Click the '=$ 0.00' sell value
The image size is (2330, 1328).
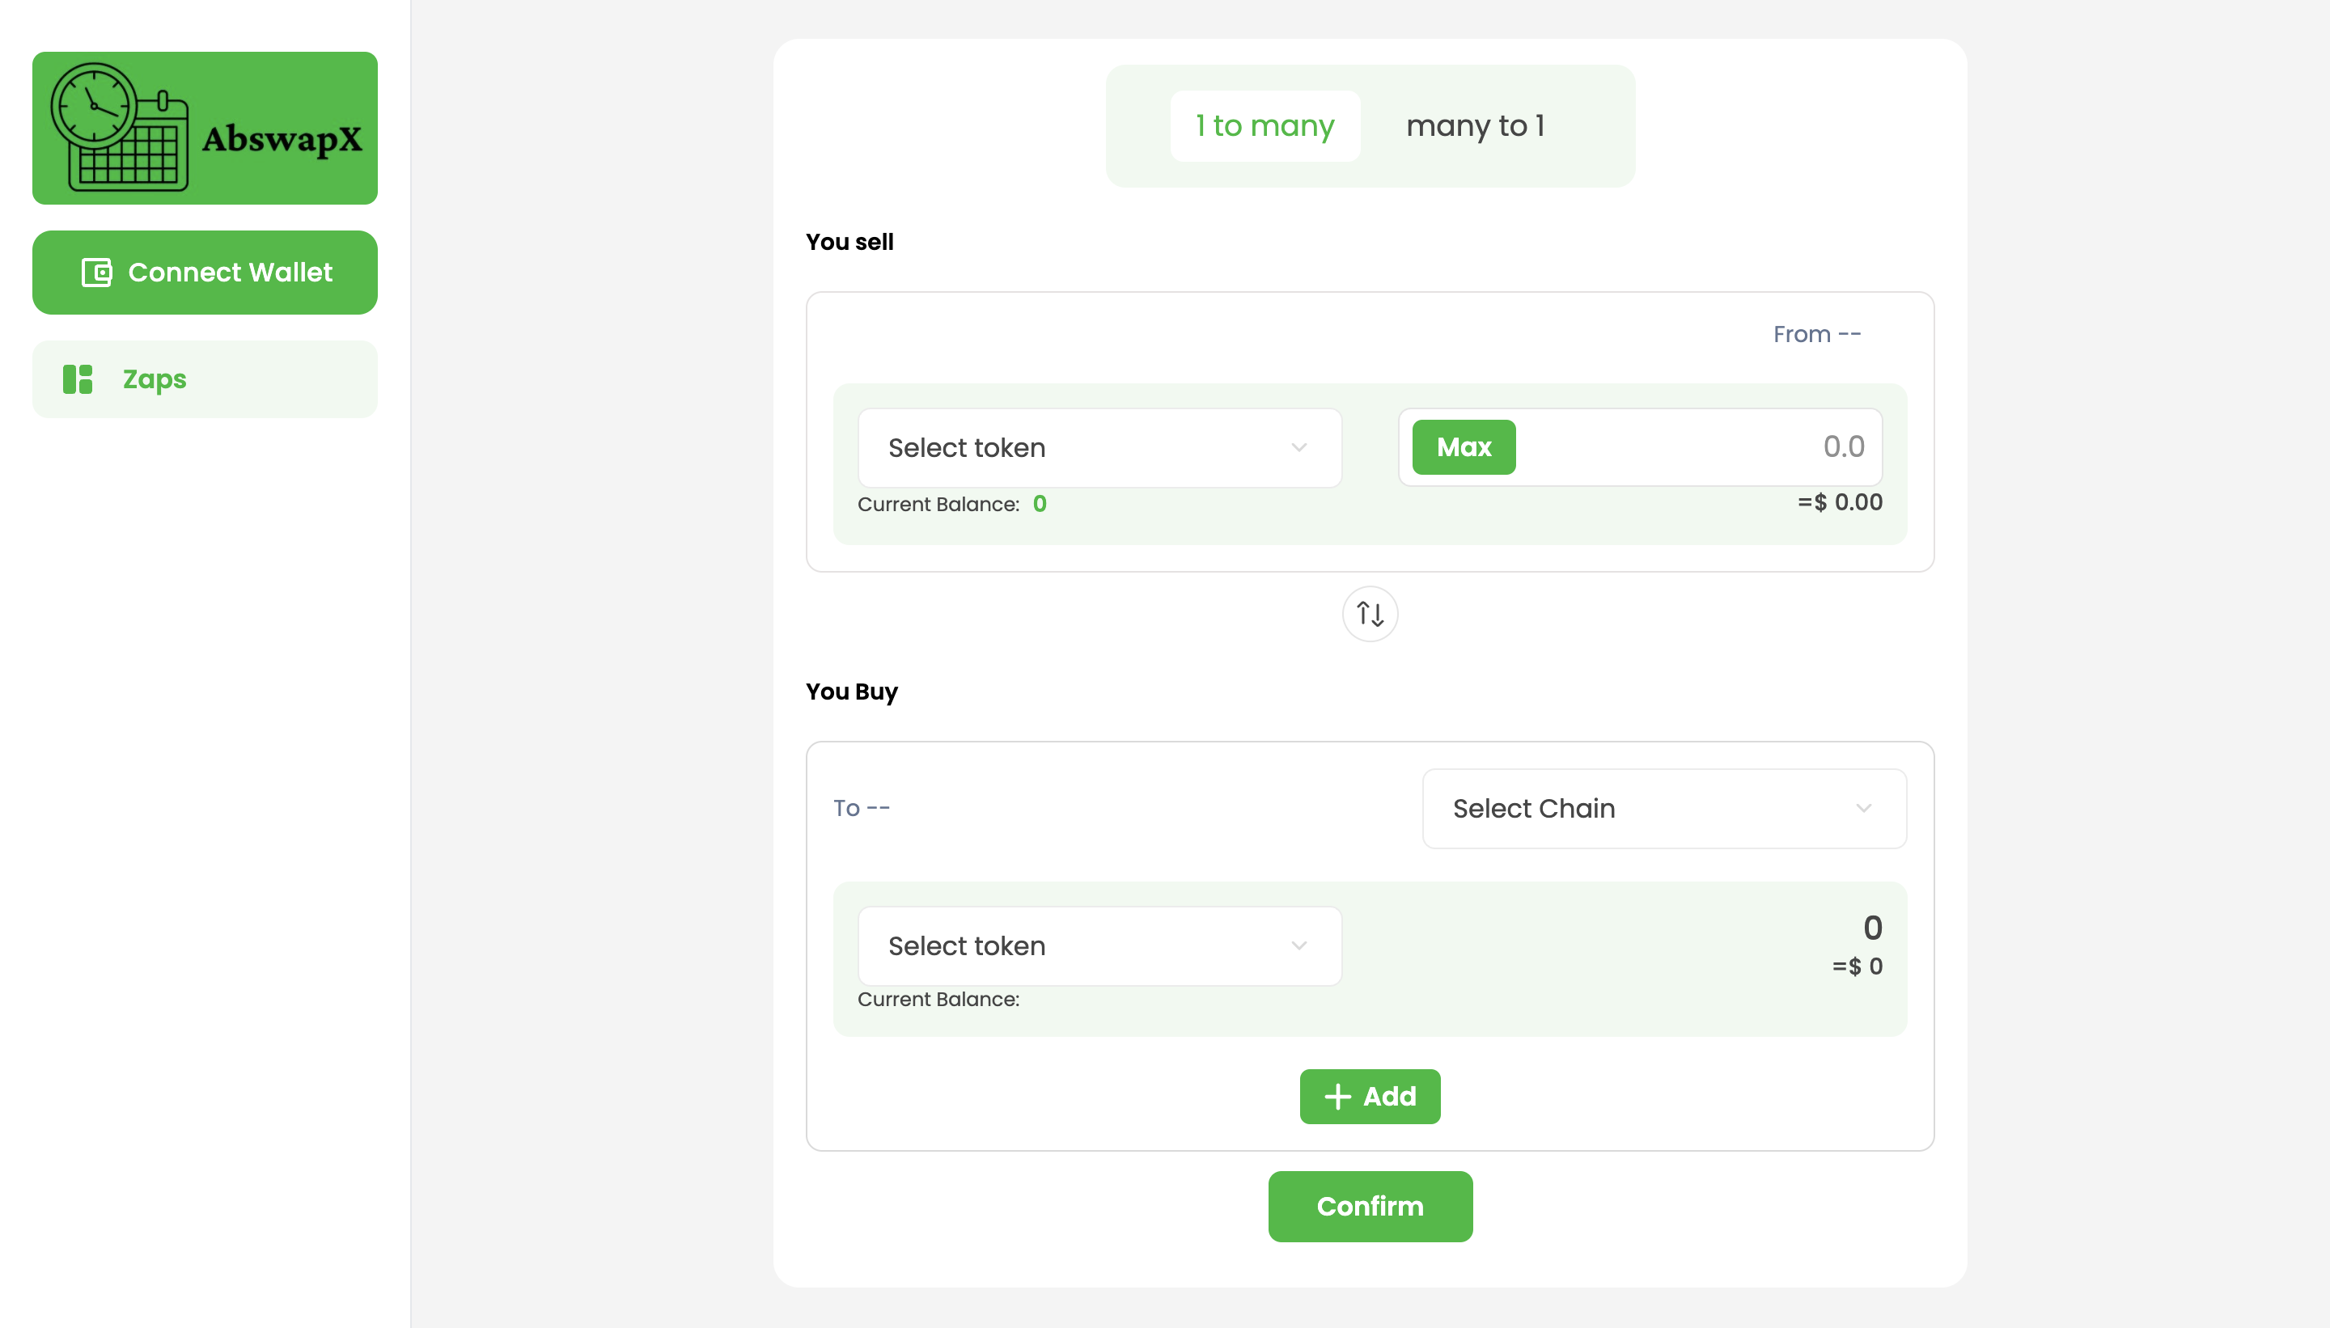(x=1839, y=502)
